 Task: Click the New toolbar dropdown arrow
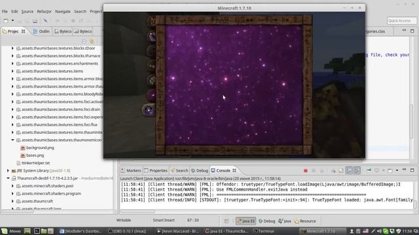[x=12, y=21]
